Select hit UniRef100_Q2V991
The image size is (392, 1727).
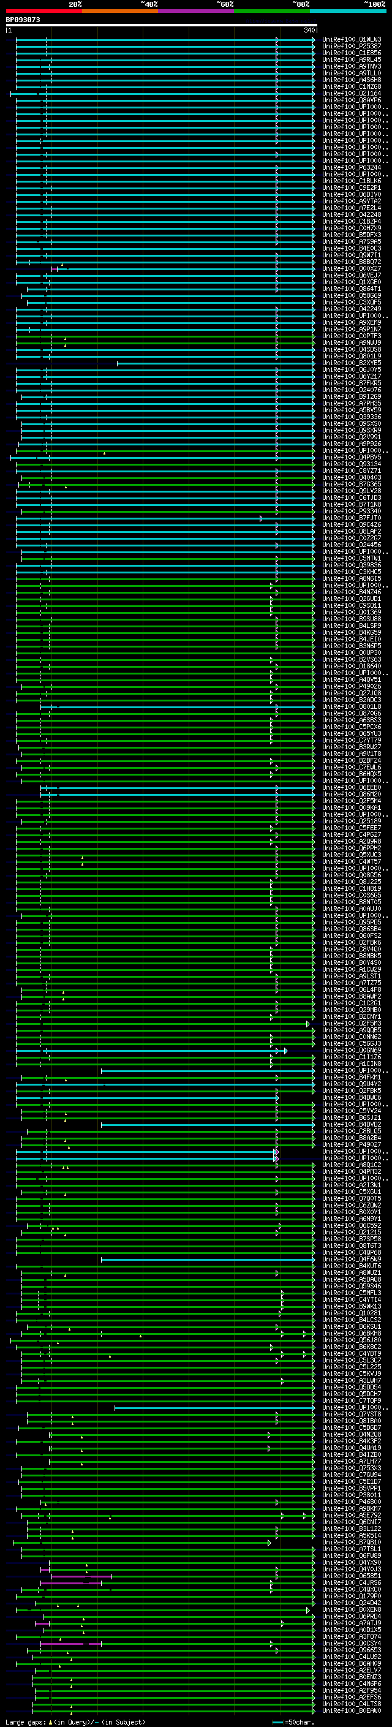click(352, 437)
